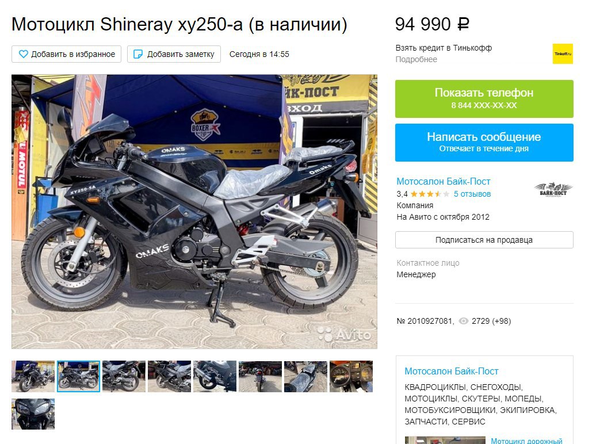Click the main motorcycle photo
Image resolution: width=600 pixels, height=444 pixels.
point(194,212)
